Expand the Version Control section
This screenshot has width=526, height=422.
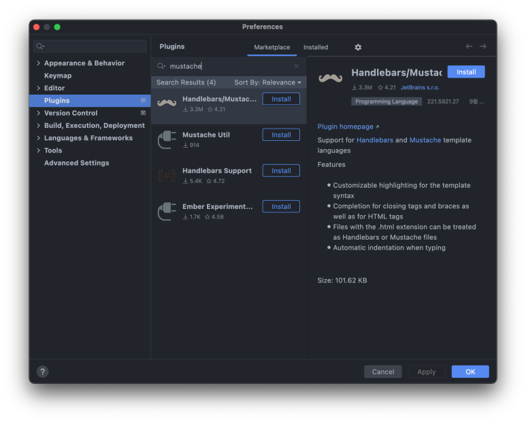point(38,113)
